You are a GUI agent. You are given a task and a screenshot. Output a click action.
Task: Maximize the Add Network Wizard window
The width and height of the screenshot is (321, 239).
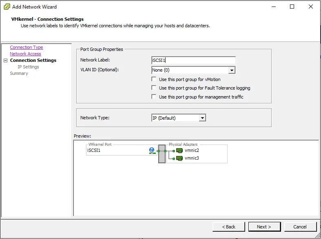[292, 7]
